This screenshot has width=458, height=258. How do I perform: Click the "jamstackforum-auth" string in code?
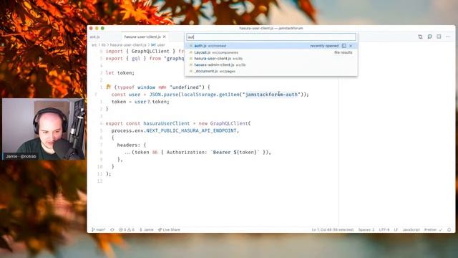click(271, 95)
